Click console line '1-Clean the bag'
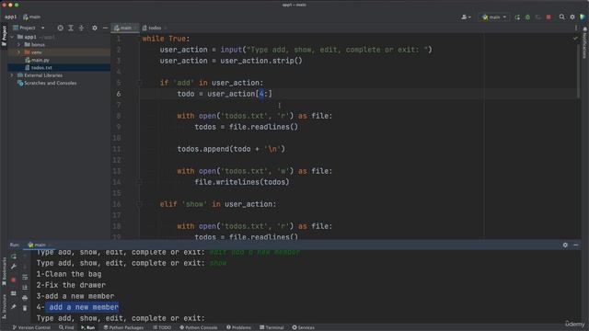589x331 pixels. [x=69, y=274]
